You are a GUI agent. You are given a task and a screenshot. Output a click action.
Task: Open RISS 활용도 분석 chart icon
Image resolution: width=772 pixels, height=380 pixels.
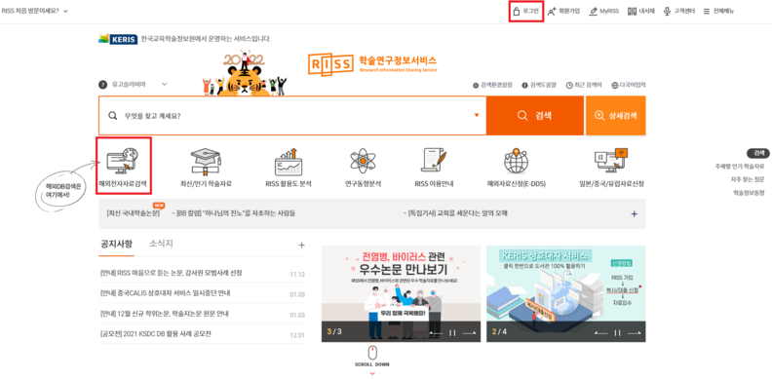[x=289, y=161]
